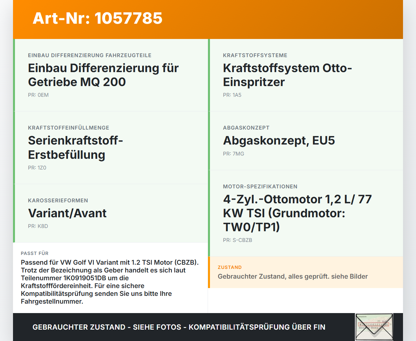Click the PASST FÜR section label
Viewport: 416px width, 341px height.
tap(34, 253)
